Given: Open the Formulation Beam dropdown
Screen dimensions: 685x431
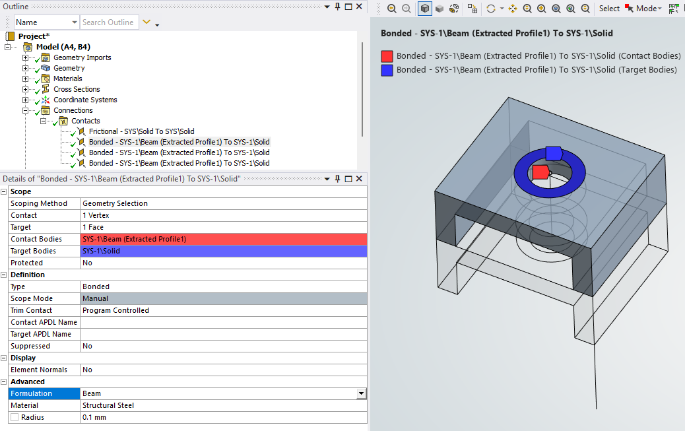Looking at the screenshot, I should [361, 393].
